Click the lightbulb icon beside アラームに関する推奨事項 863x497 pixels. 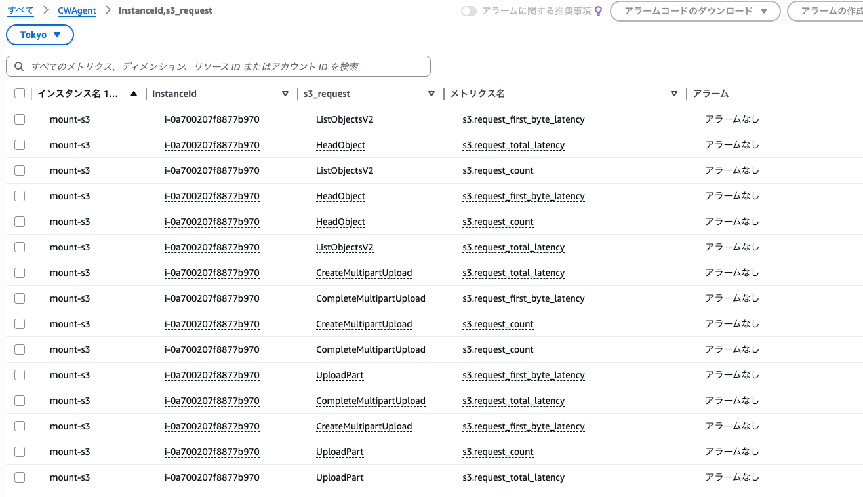[598, 10]
